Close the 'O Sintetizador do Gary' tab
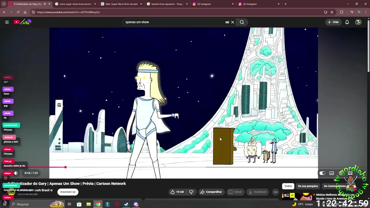Image resolution: width=370 pixels, height=208 pixels. coord(49,4)
